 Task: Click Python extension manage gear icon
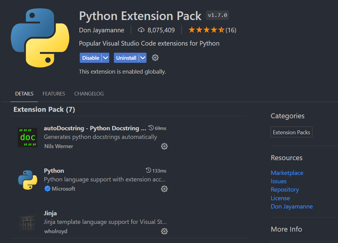coord(164,189)
